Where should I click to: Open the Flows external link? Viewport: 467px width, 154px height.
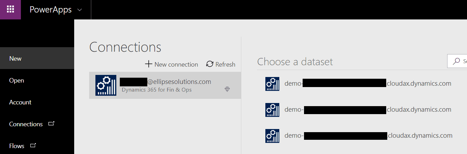(37, 146)
